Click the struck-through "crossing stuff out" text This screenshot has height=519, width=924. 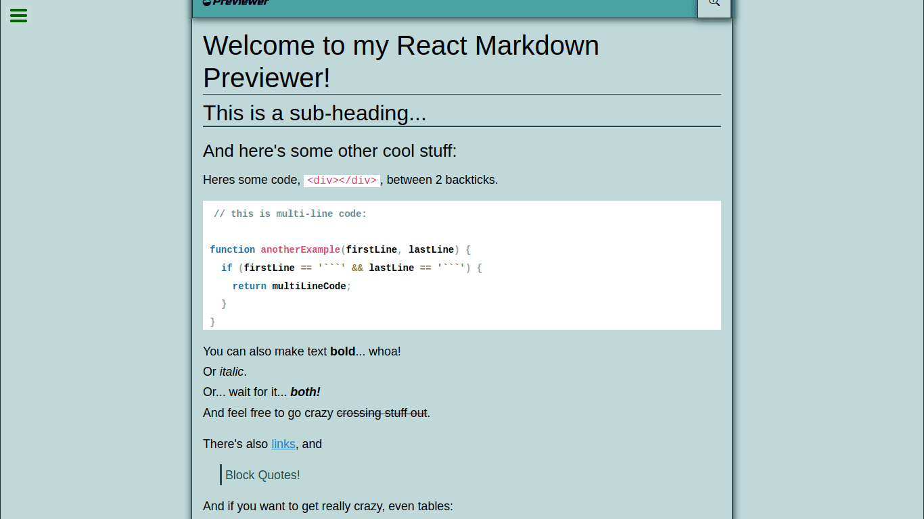coord(382,413)
